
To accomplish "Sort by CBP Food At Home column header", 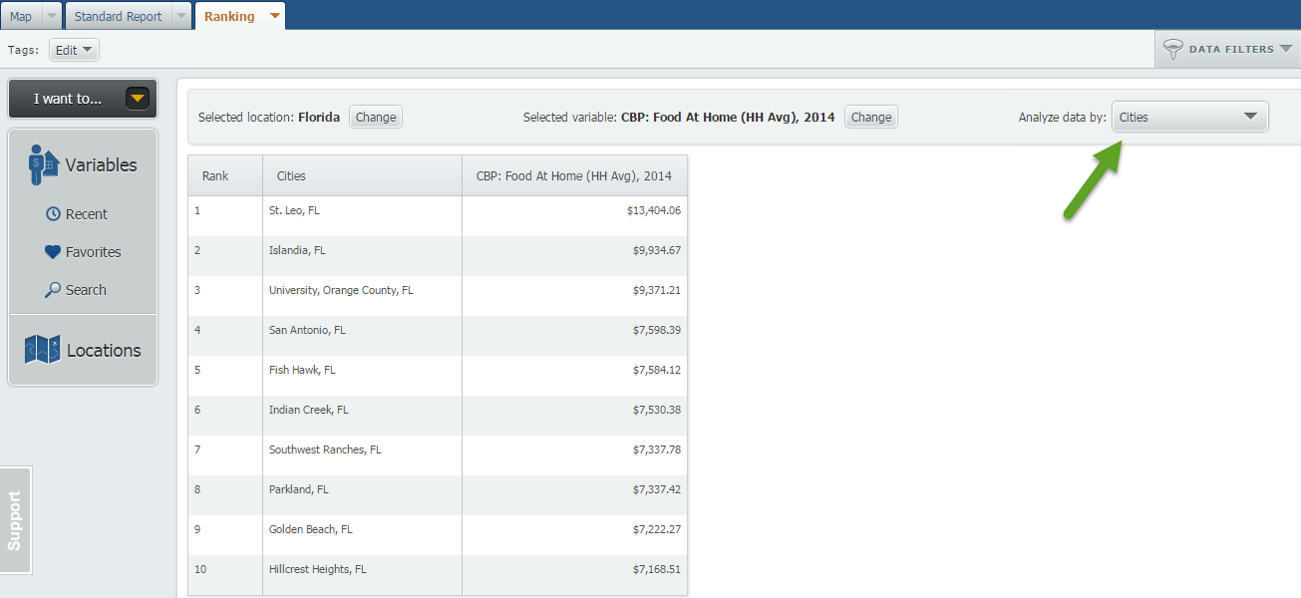I will pos(574,175).
